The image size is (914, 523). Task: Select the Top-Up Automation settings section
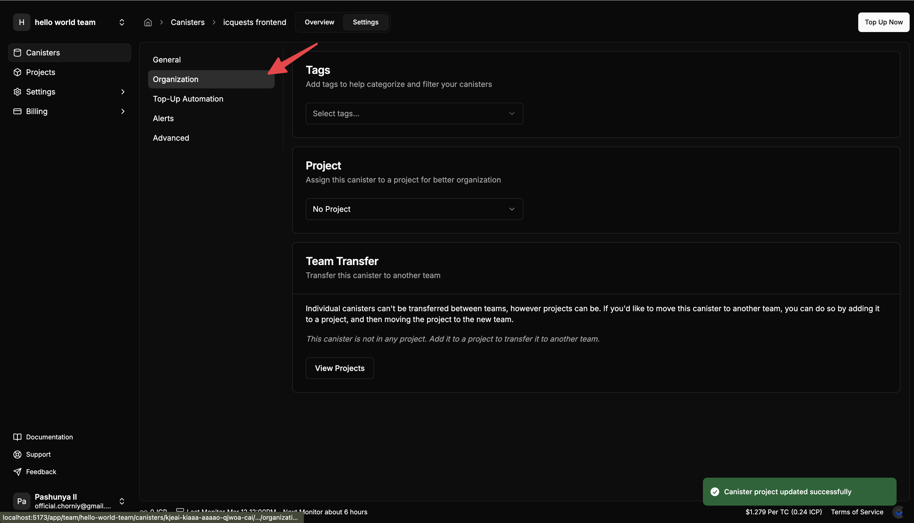tap(188, 99)
